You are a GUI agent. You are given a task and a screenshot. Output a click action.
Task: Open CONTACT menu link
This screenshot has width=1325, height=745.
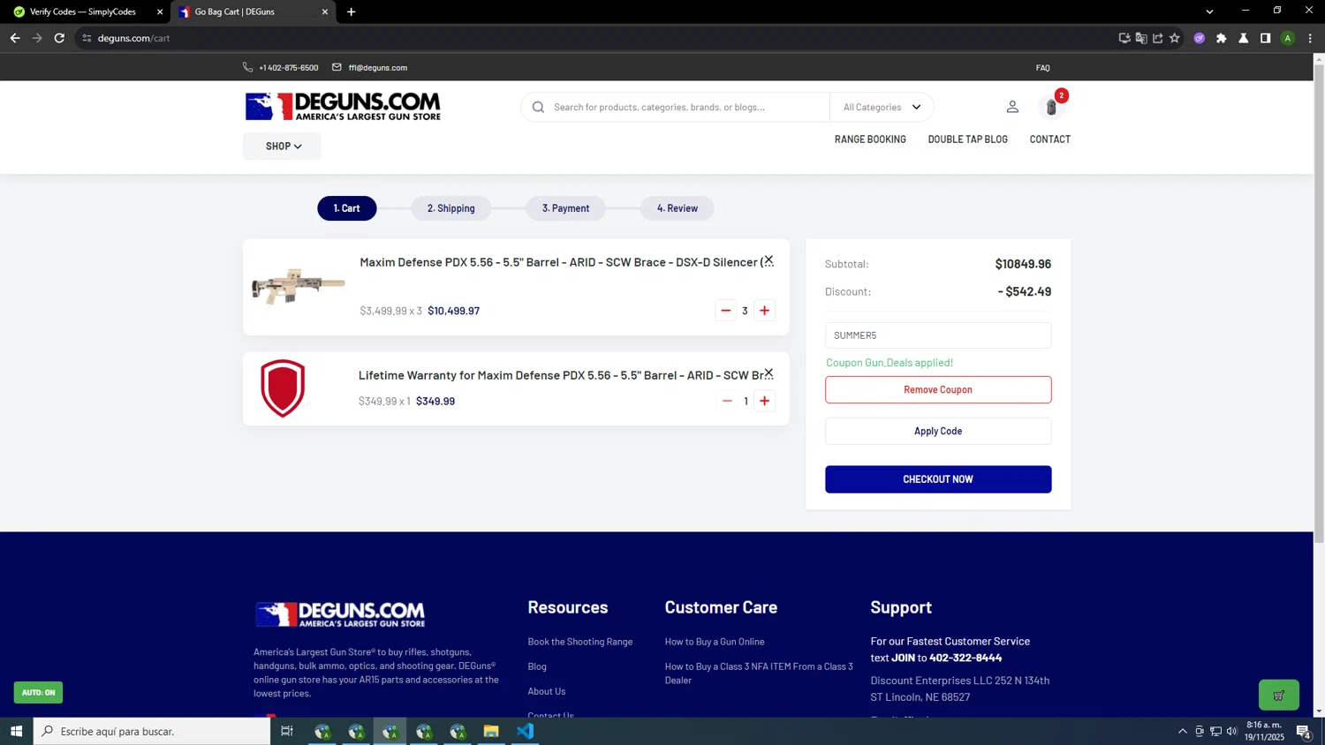(1049, 139)
